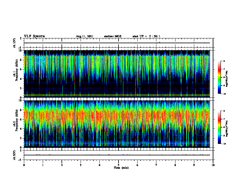This screenshot has width=240, height=185.
Task: Click inside the ch.1 frequency spectrogram
Action: (117, 74)
